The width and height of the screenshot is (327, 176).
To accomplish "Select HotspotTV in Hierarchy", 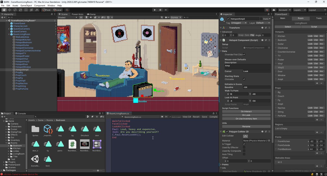I will point(21,53).
